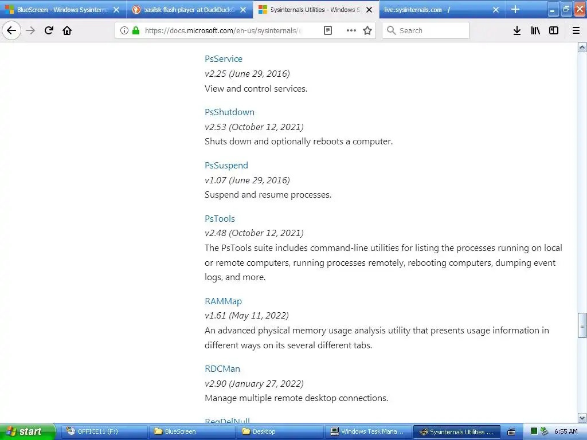Show site information icon in address bar
This screenshot has height=440, width=587.
124,30
